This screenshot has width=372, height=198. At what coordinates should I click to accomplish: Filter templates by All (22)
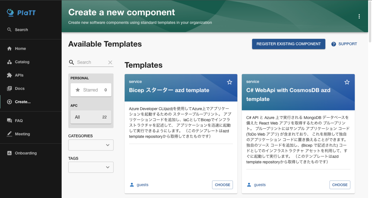[x=91, y=117]
